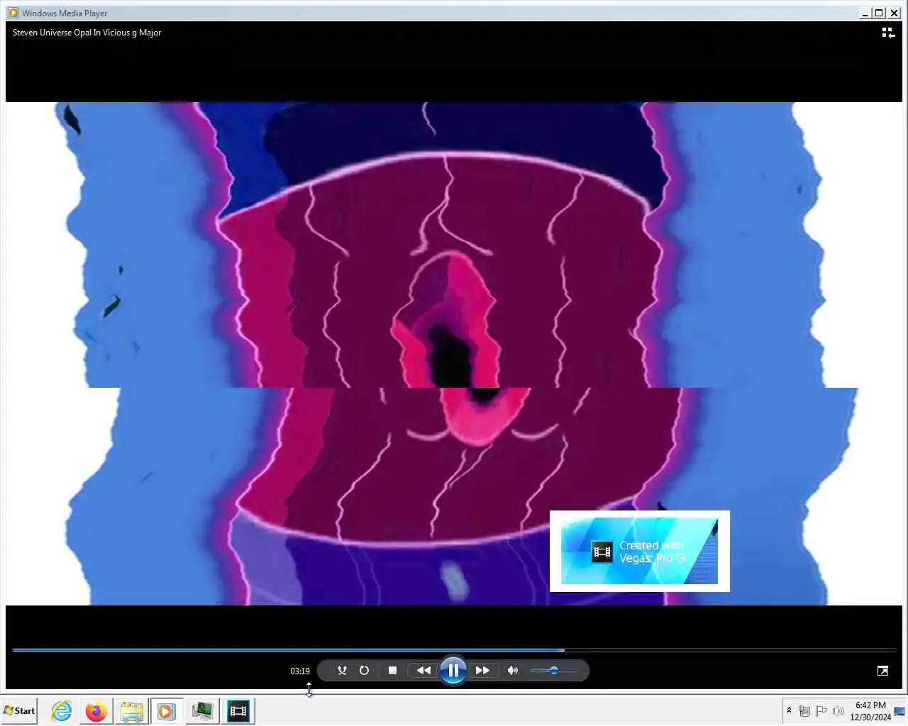Click the Windows Media Player title bar icon
Viewport: 908px width, 726px height.
coord(13,13)
